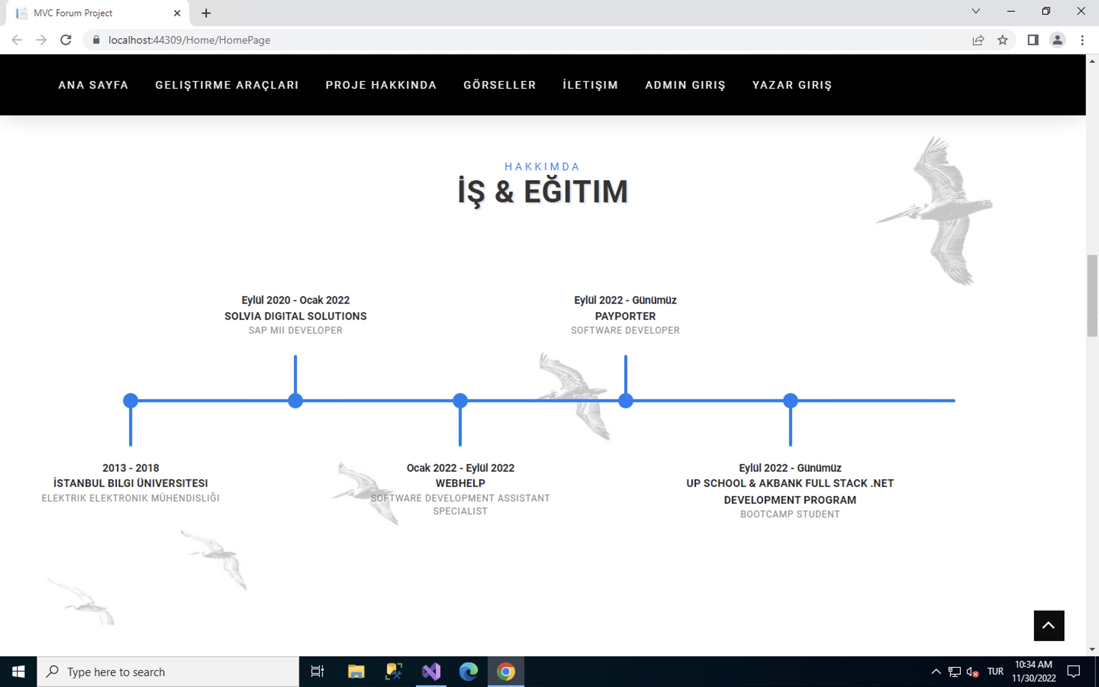Select the PAYPORTER timeline marker dot

[626, 400]
